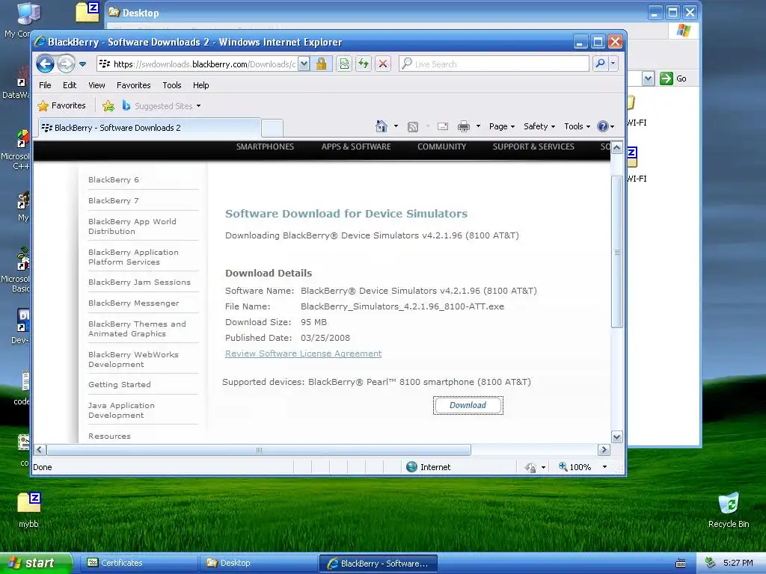This screenshot has width=766, height=574.
Task: Switch to Desktop taskbar button
Action: (x=258, y=564)
